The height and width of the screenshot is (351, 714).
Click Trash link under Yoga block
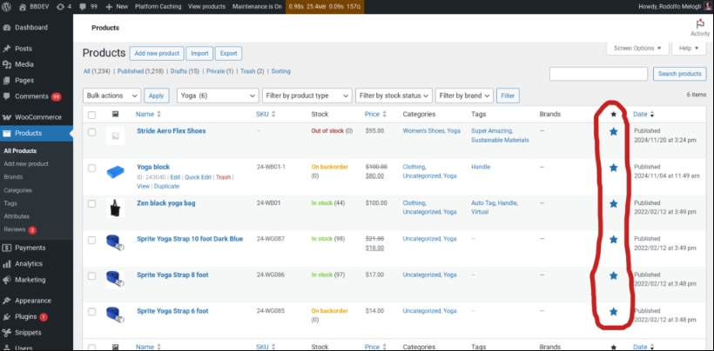coord(223,177)
